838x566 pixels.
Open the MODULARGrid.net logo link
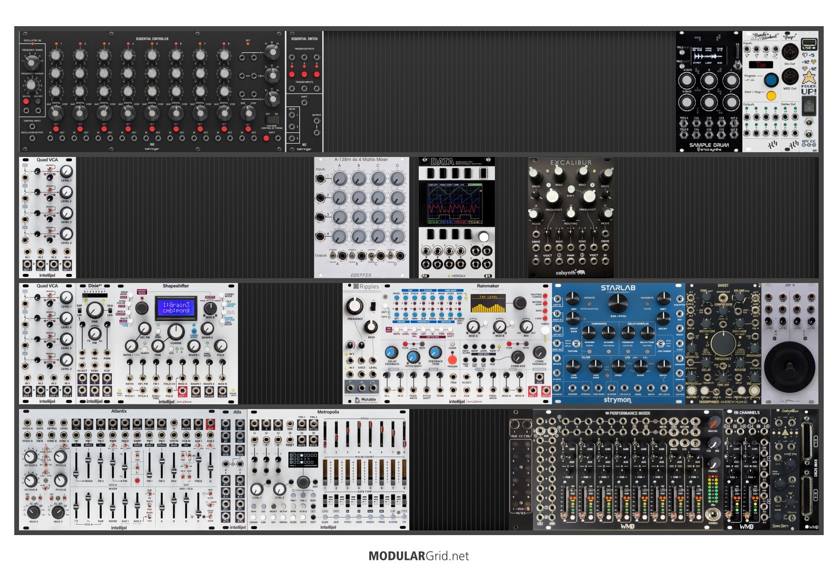(x=419, y=556)
